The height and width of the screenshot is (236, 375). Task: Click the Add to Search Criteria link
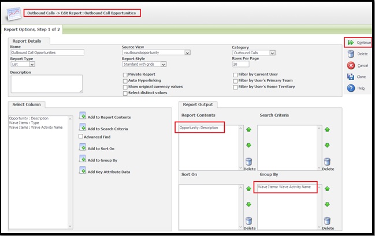107,129
